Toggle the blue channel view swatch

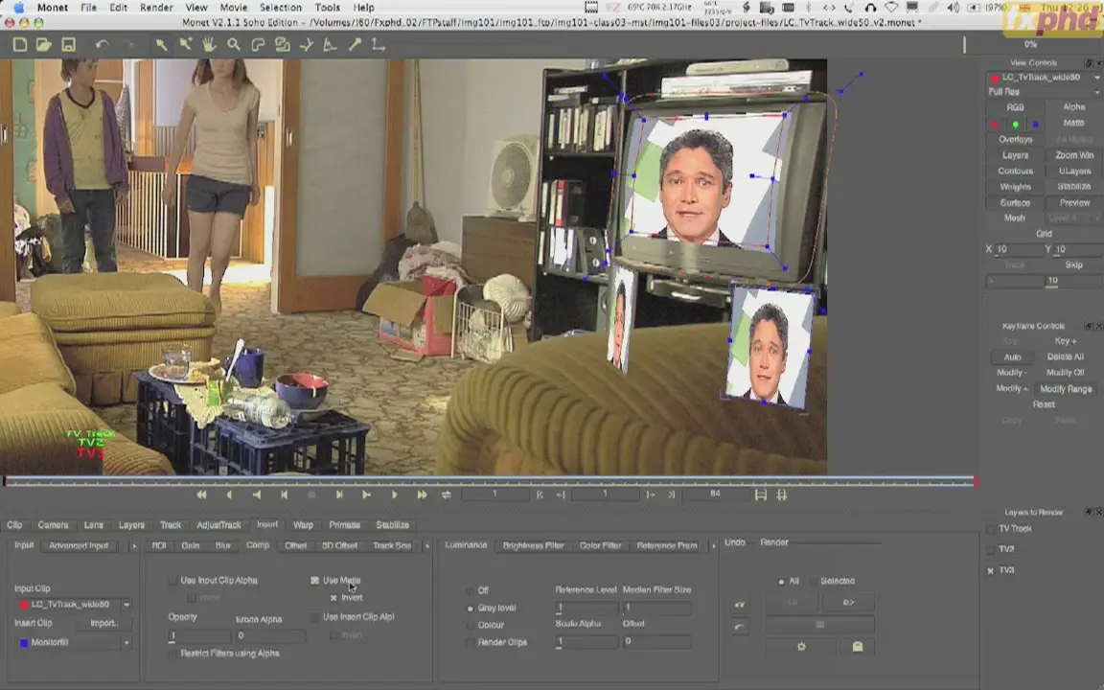coord(1035,125)
